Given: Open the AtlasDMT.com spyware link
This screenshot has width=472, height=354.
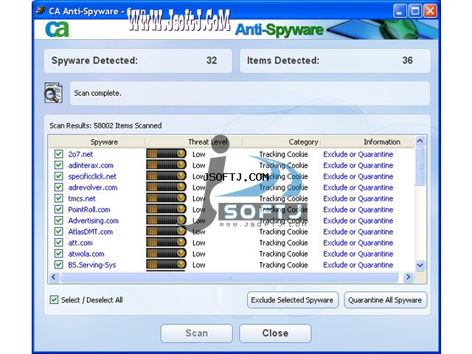Looking at the screenshot, I should pyautogui.click(x=91, y=232).
